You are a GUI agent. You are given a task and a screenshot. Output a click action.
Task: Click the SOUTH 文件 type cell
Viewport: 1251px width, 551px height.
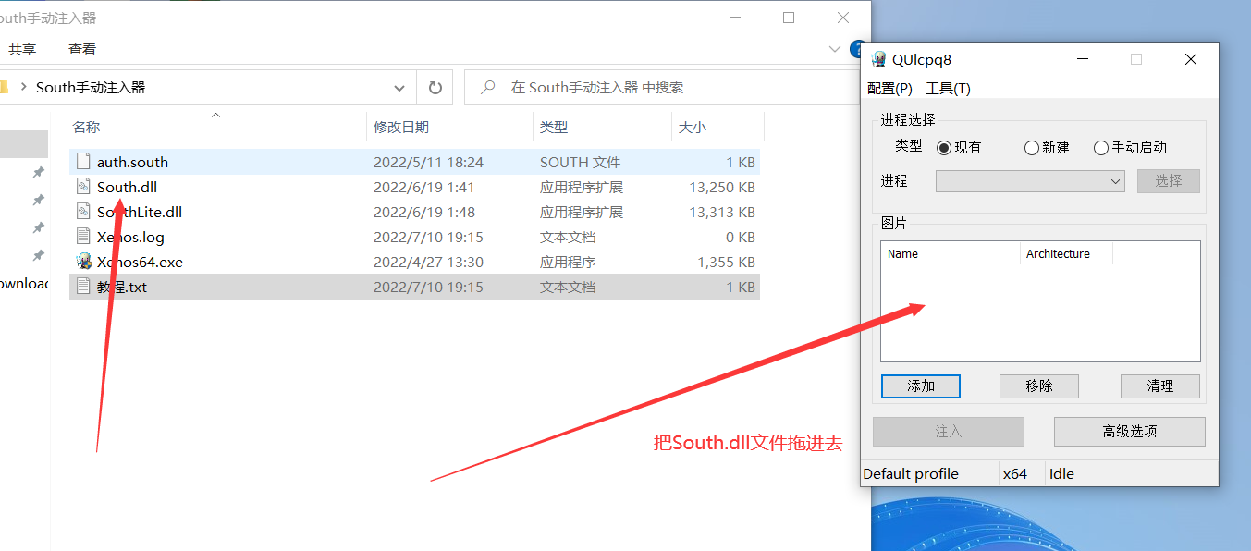click(580, 162)
